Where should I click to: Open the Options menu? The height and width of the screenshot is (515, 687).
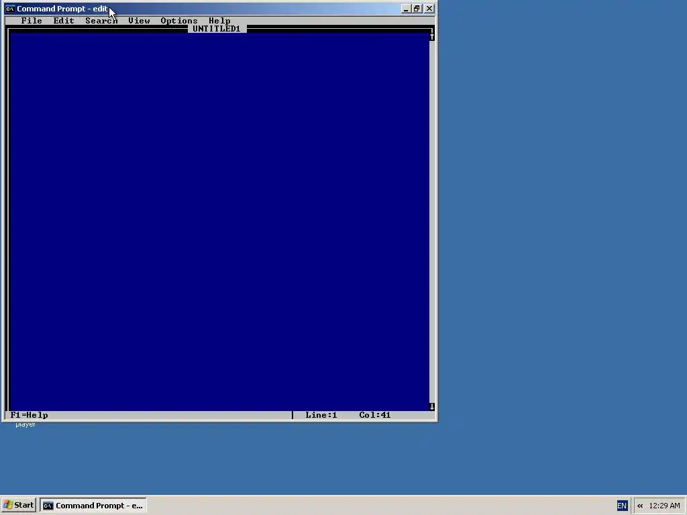click(x=178, y=21)
